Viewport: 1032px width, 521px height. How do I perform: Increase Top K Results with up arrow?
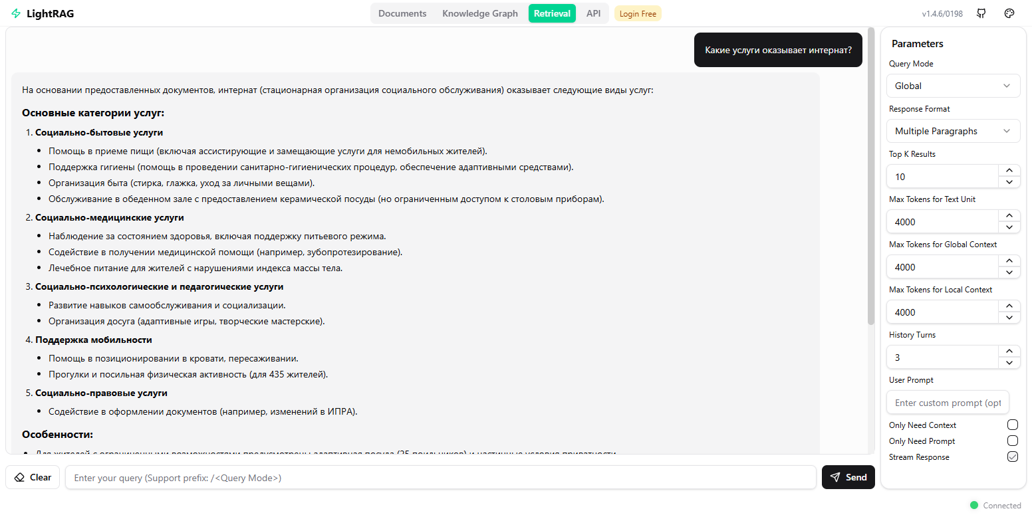1009,171
